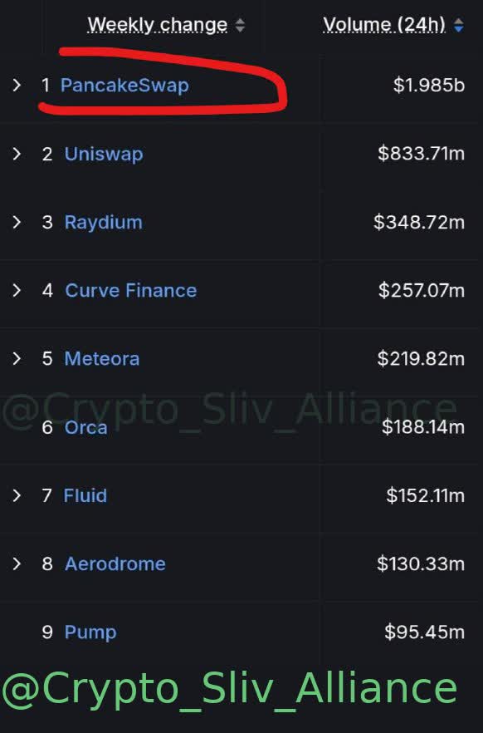Viewport: 483px width, 733px height.
Task: Open the Orca protocol link
Action: coord(85,427)
